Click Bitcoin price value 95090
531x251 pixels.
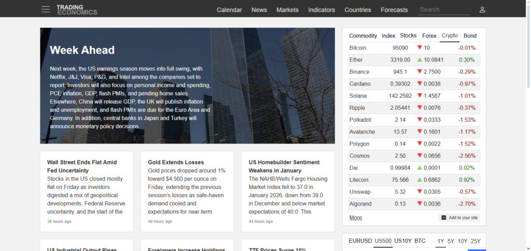pyautogui.click(x=400, y=48)
